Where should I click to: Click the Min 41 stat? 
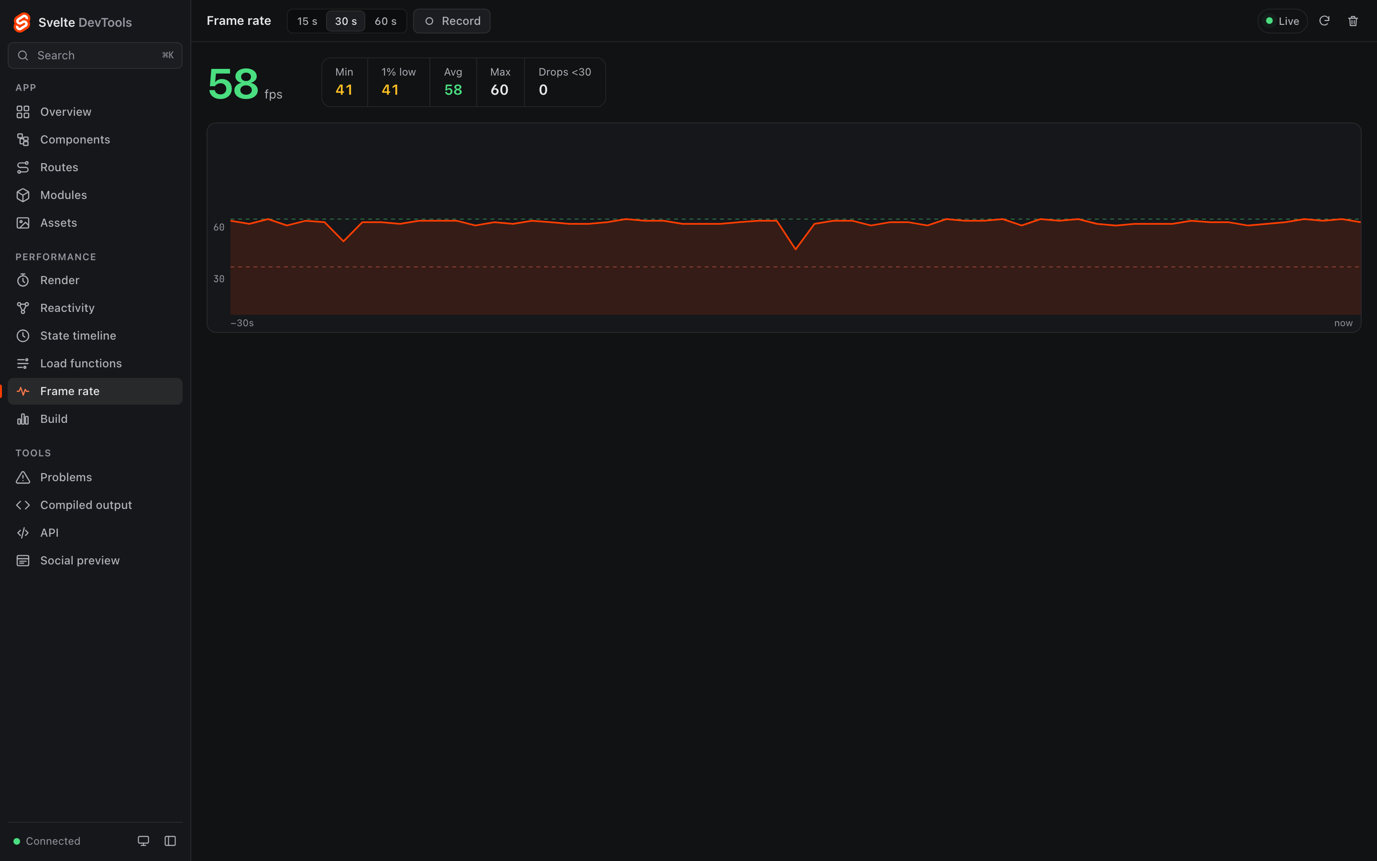344,82
